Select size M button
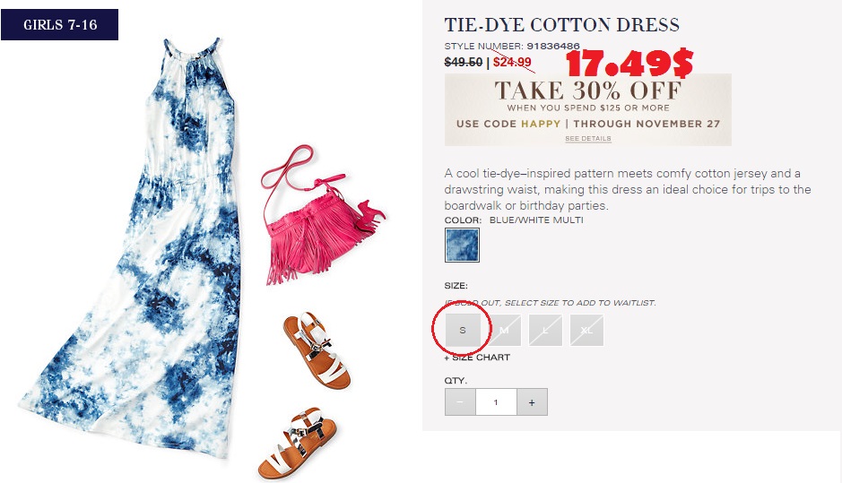Viewport: 842px width, 483px height. pos(504,330)
